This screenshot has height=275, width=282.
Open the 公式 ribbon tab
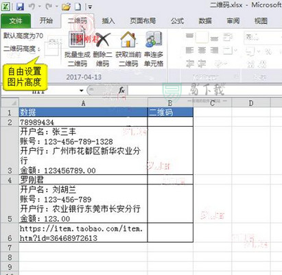(x=177, y=21)
